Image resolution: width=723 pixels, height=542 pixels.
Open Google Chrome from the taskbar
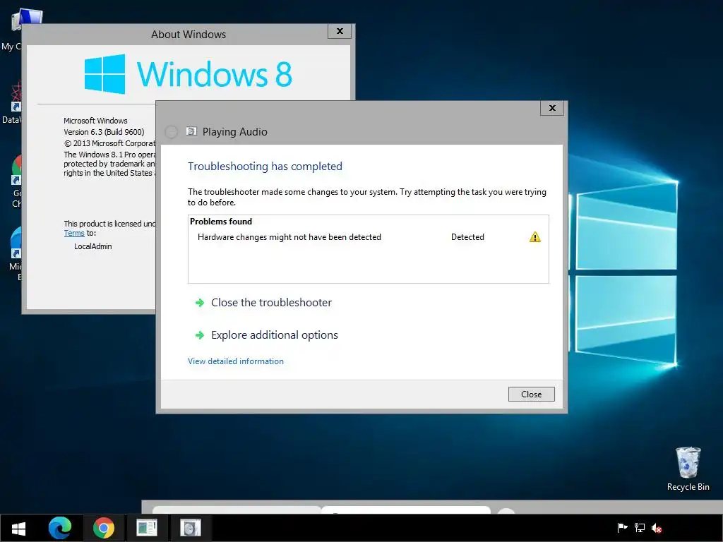click(x=103, y=528)
